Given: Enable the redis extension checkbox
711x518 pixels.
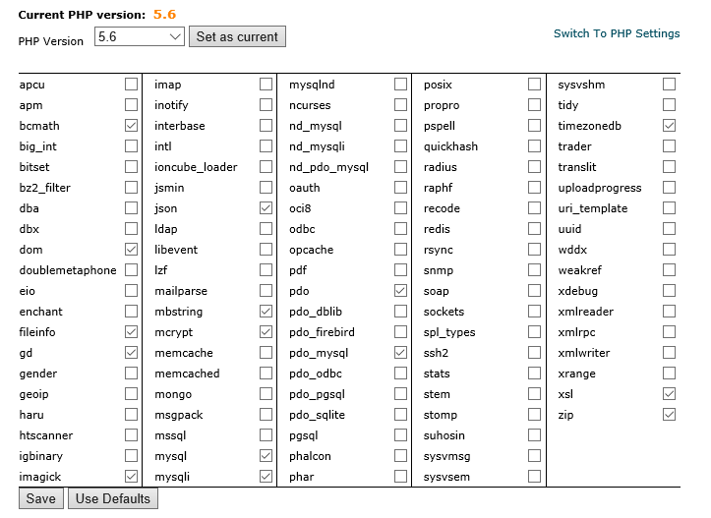Looking at the screenshot, I should [x=534, y=229].
